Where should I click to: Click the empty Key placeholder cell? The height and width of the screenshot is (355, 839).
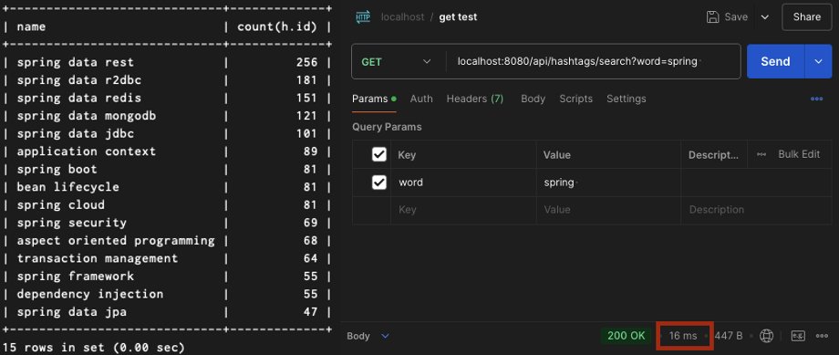click(463, 210)
